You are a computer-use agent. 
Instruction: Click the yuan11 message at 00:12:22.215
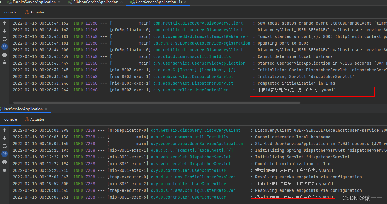294,170
